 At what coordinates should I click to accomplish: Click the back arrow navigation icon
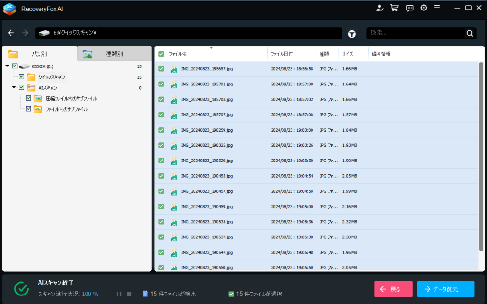tap(11, 33)
